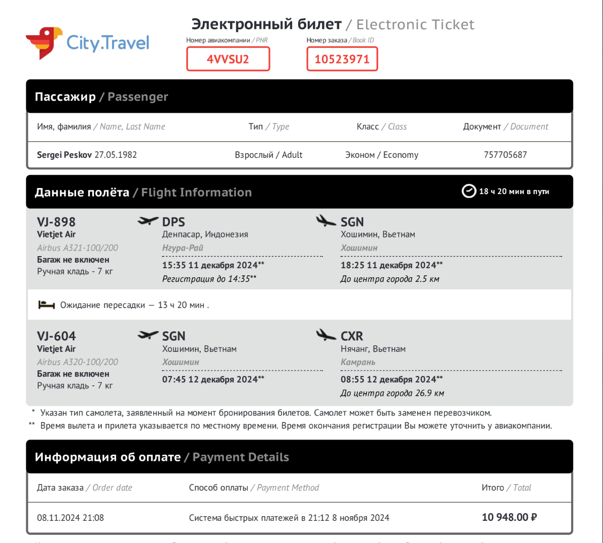Screen dimensions: 603x543
Task: Click the Passenger section header
Action: pos(101,97)
